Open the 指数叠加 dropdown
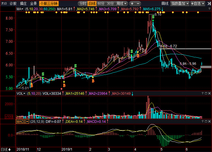The height and width of the screenshot is (152, 212). point(180,4)
